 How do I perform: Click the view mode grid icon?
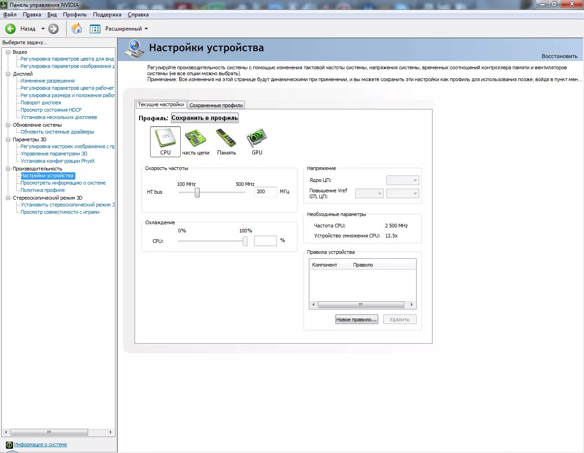(x=95, y=29)
